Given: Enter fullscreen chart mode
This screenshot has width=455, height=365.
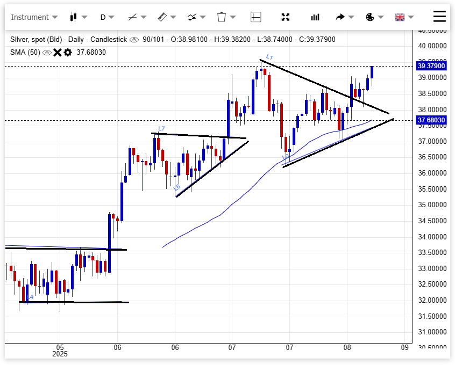Looking at the screenshot, I should point(286,17).
